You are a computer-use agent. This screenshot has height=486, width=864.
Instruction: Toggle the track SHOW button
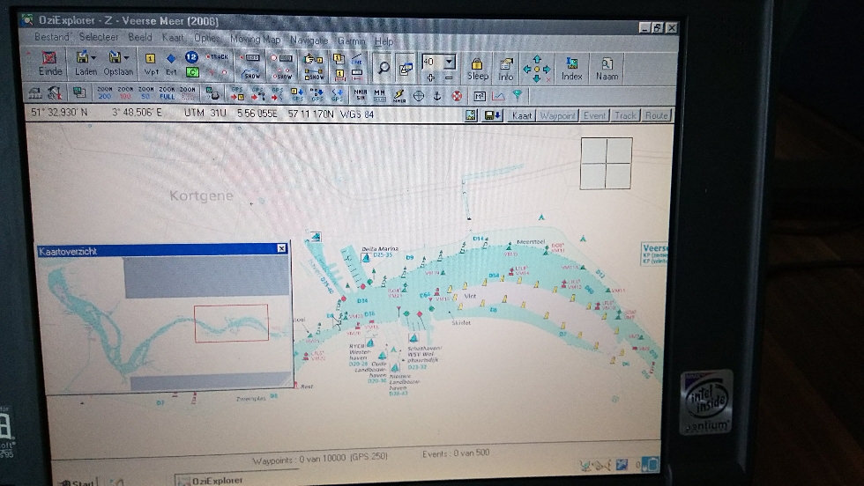pos(251,74)
